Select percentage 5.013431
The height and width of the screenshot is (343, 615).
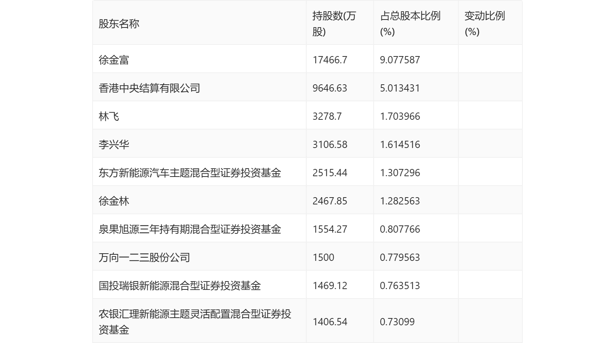coord(400,88)
